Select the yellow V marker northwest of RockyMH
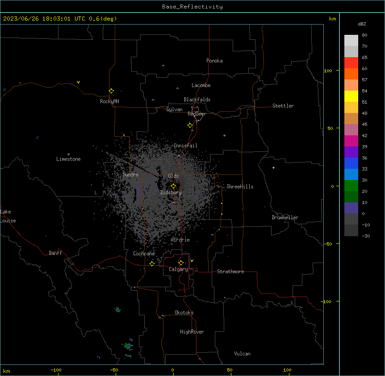Image resolution: width=385 pixels, height=376 pixels. [78, 82]
